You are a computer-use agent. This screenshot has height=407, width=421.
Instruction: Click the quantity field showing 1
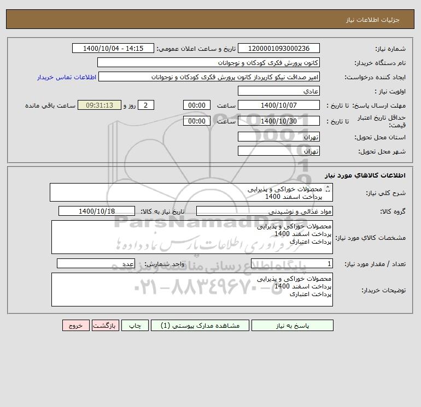[x=292, y=263]
